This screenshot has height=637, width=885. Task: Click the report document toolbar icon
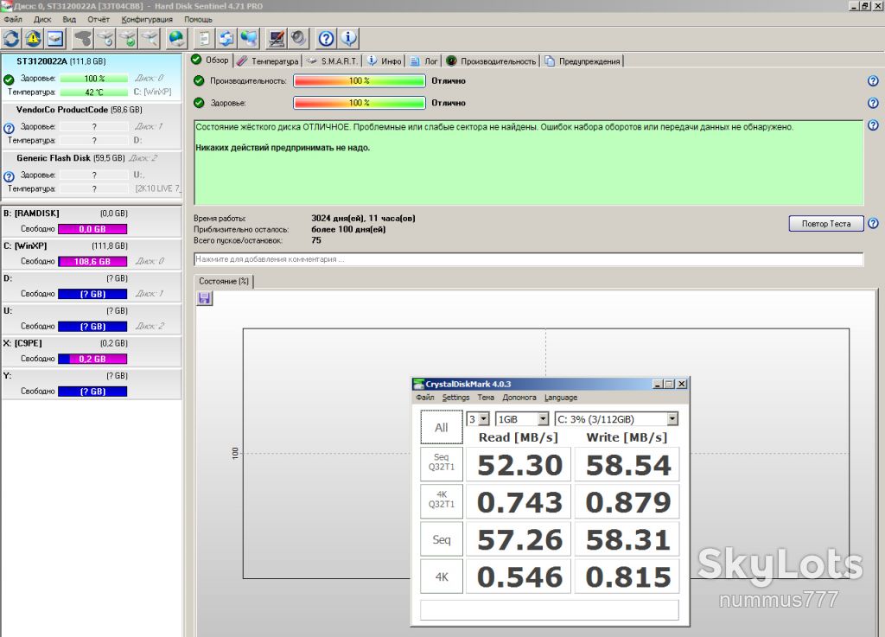click(204, 38)
